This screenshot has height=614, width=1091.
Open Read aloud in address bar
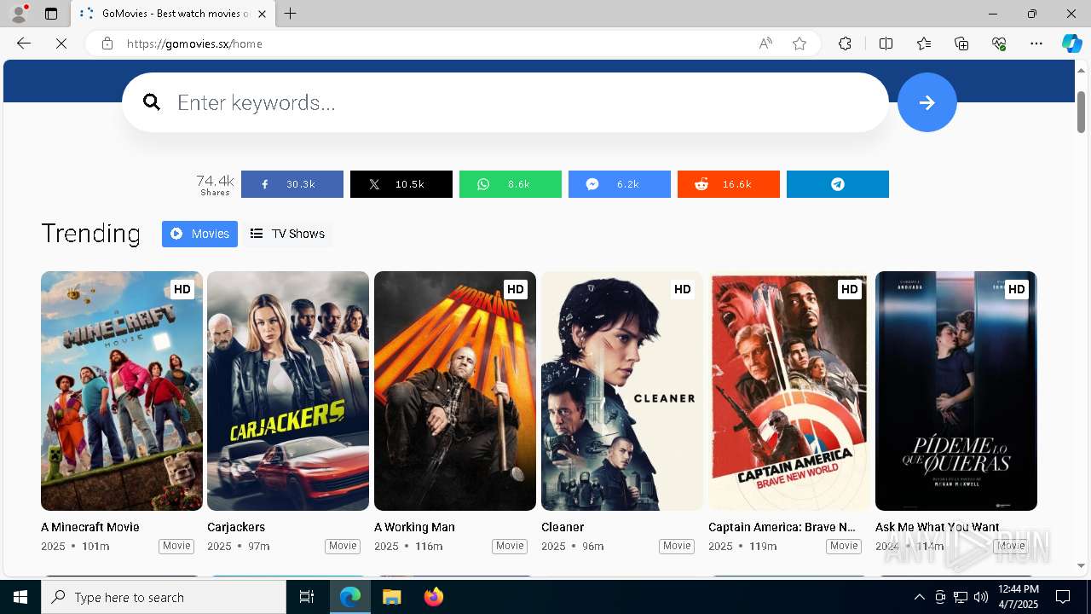765,43
